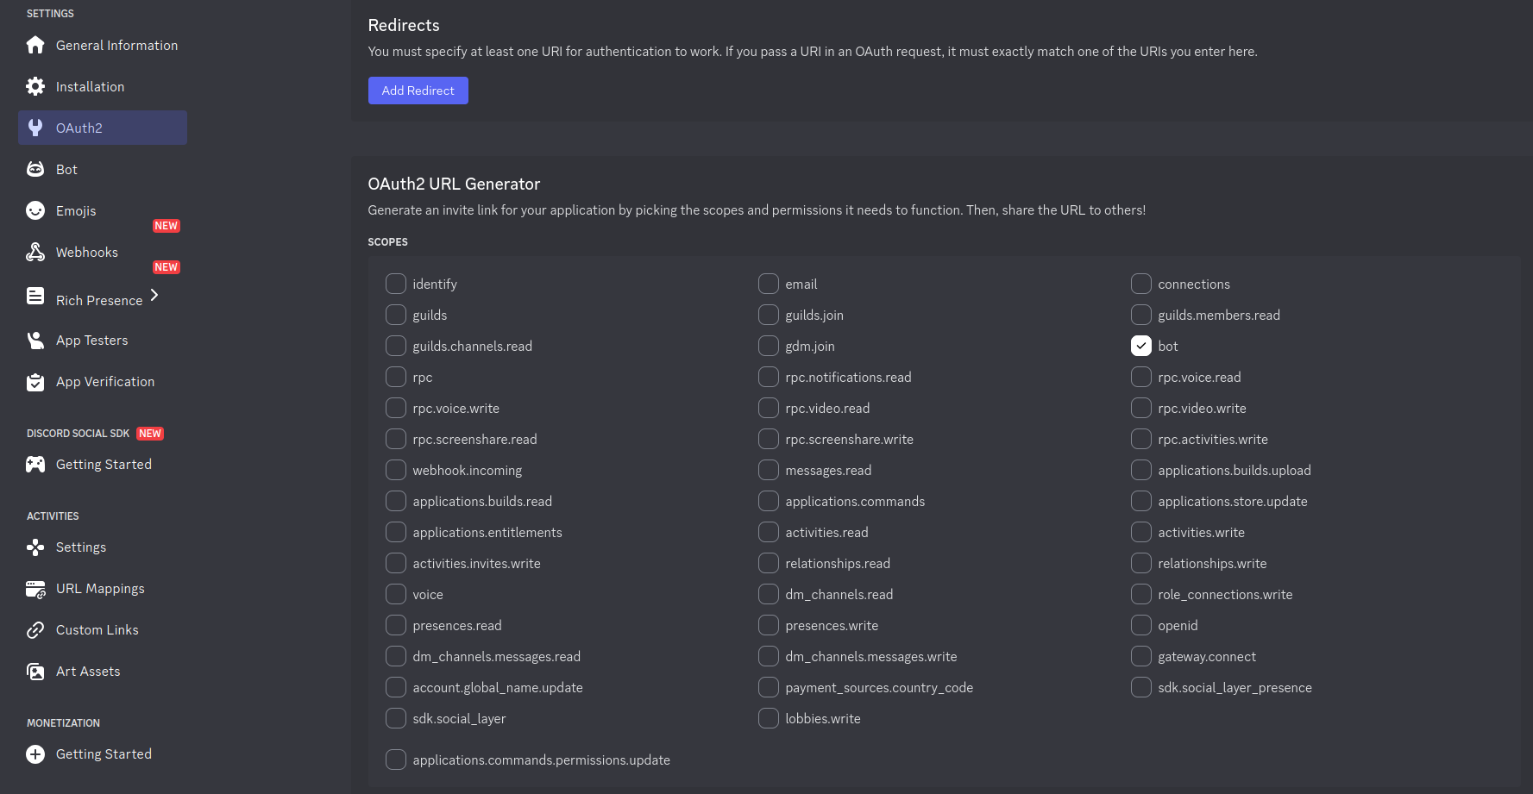Open the General Information home icon
This screenshot has height=794, width=1533.
(35, 45)
